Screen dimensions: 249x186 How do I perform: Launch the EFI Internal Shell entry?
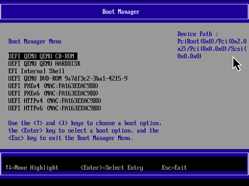pos(36,71)
